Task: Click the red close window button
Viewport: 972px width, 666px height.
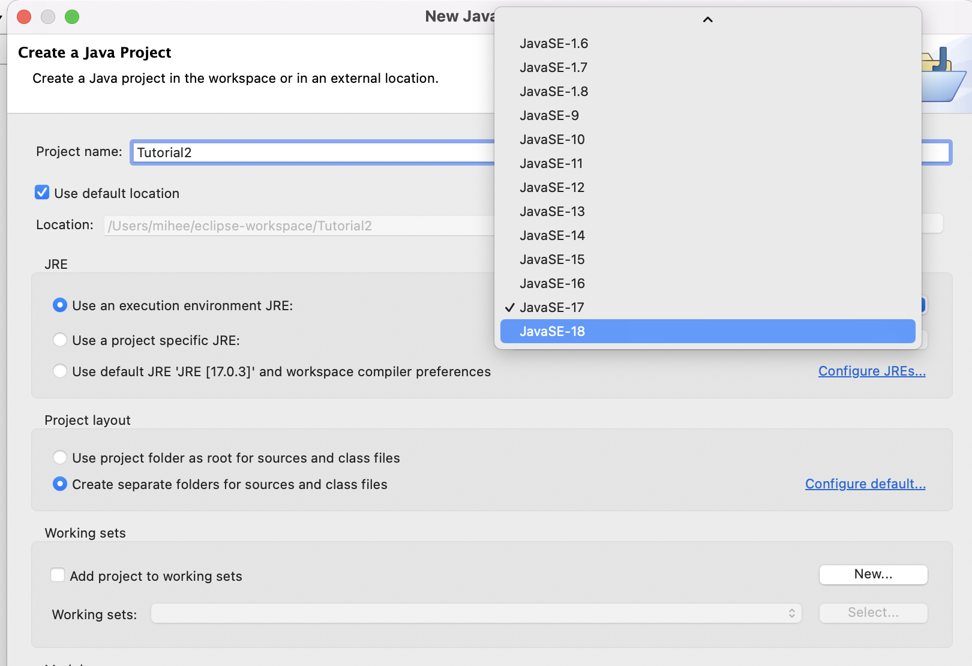Action: pos(24,17)
